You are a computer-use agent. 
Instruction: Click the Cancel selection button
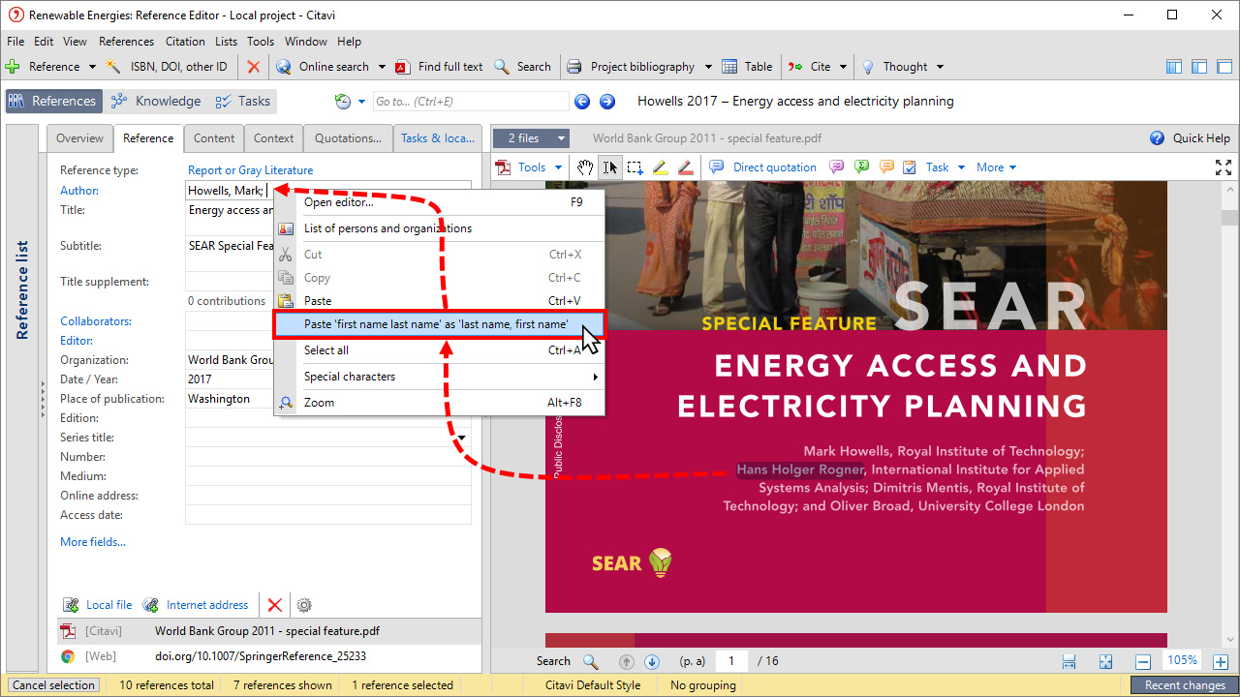pos(53,685)
